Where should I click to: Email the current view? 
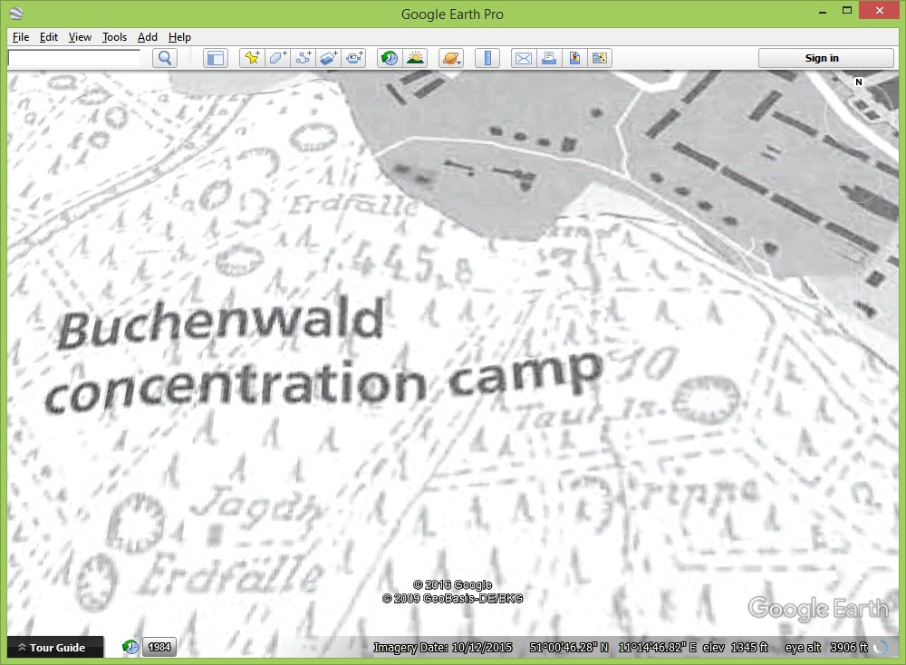(523, 58)
